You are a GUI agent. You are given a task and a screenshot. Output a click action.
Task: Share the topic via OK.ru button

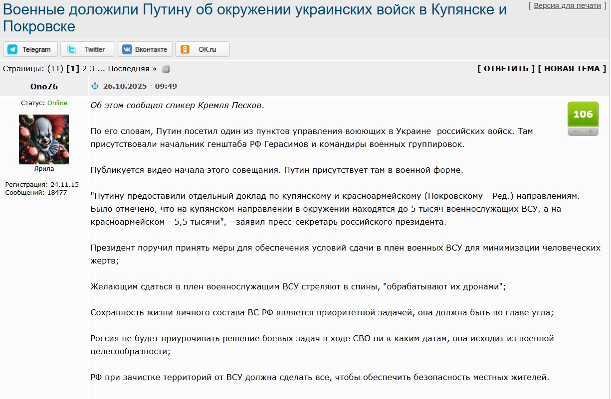pos(203,49)
